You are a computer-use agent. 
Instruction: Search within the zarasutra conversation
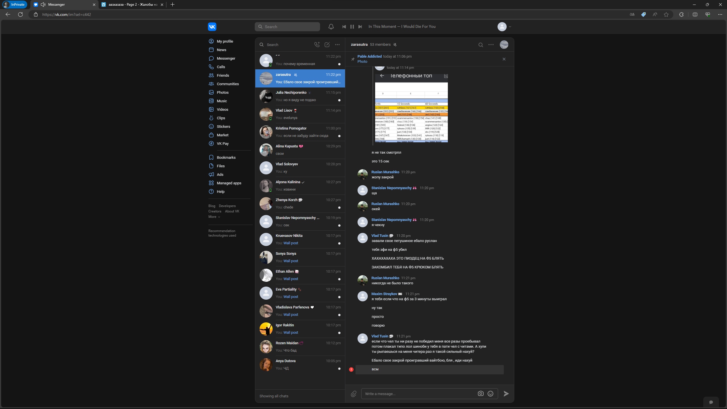[481, 45]
